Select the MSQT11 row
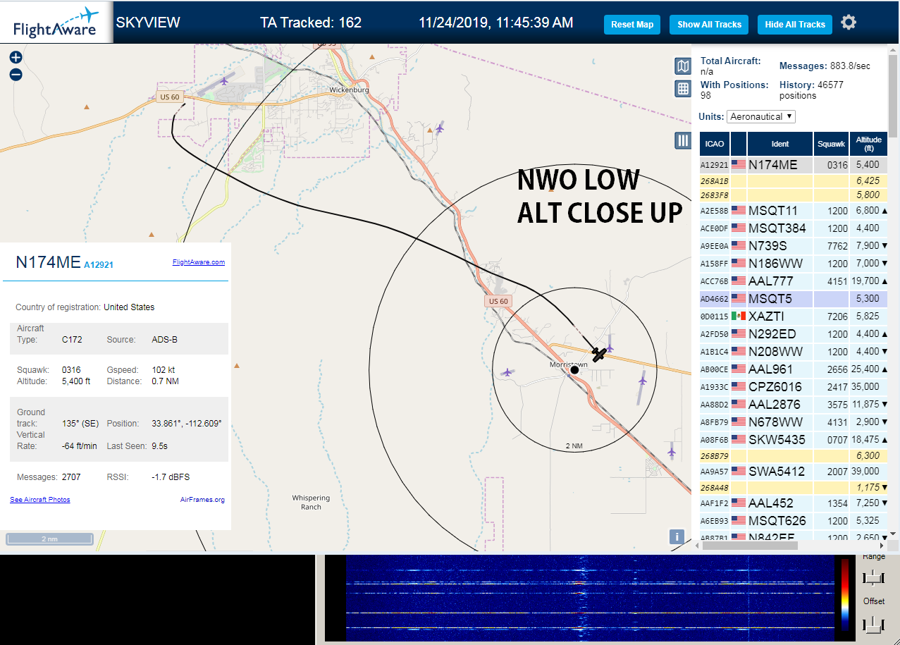Image resolution: width=900 pixels, height=645 pixels. 794,211
